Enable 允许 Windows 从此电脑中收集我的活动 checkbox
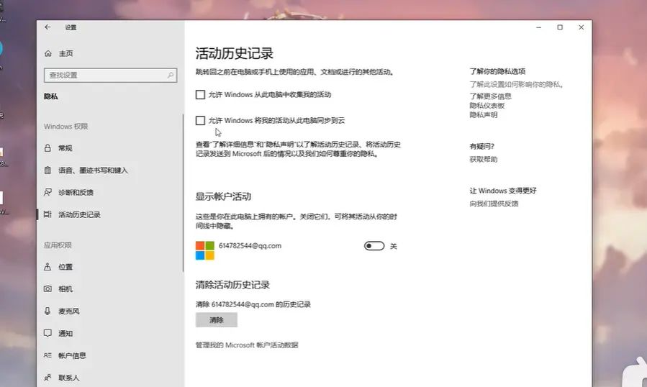647x387 pixels. [200, 95]
